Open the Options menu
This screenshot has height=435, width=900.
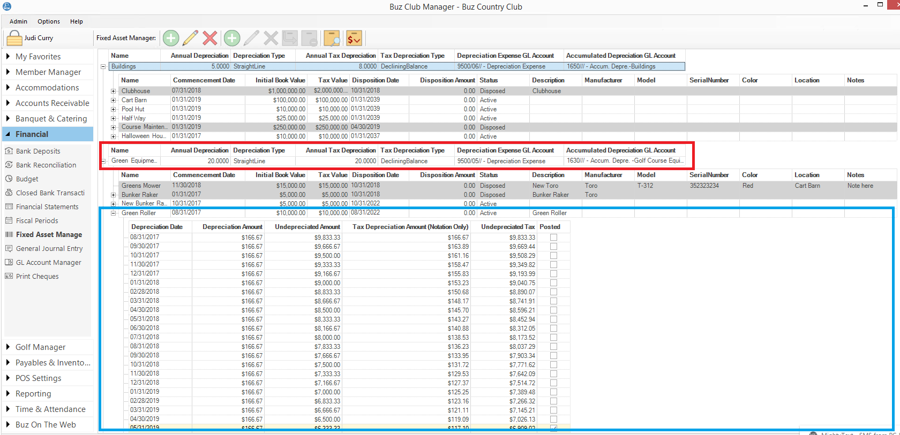(x=49, y=21)
